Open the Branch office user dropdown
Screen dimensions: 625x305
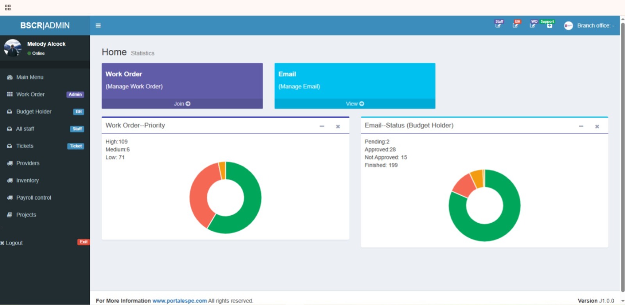click(x=589, y=26)
